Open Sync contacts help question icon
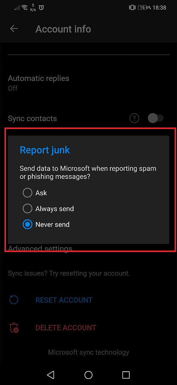The height and width of the screenshot is (385, 177). point(134,118)
